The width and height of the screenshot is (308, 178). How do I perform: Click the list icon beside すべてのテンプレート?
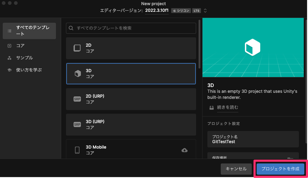tap(9, 31)
